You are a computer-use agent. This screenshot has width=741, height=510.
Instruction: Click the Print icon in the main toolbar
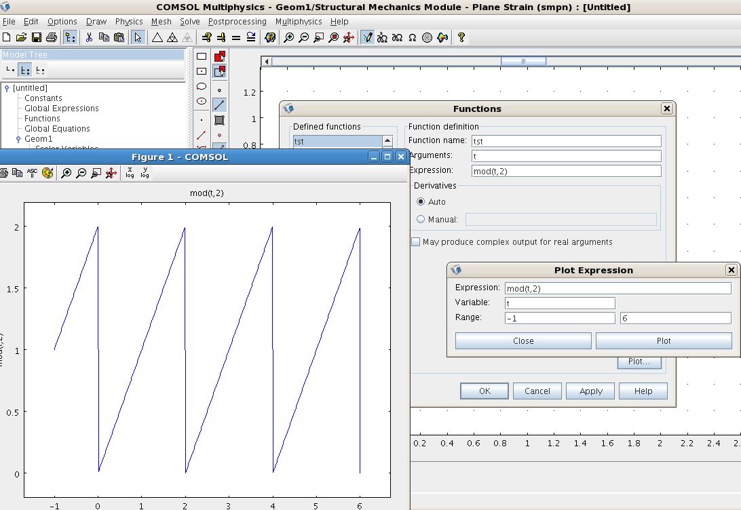click(52, 37)
